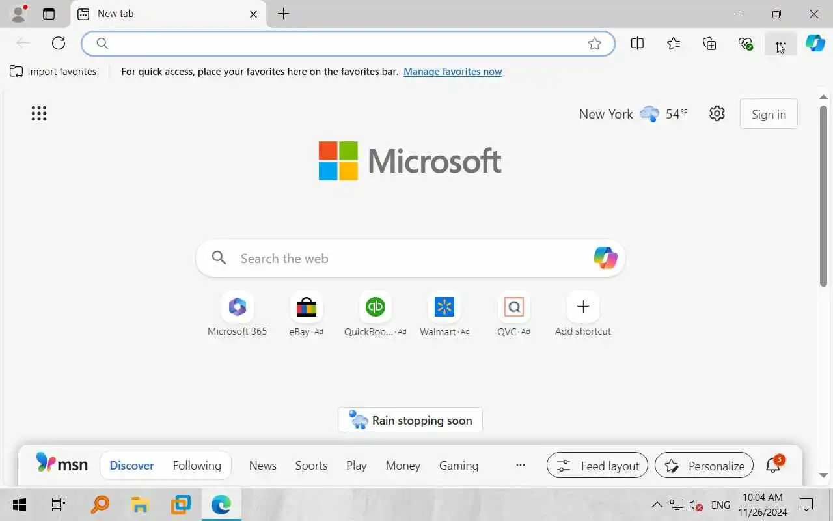
Task: Open Feed layout options
Action: click(x=597, y=466)
